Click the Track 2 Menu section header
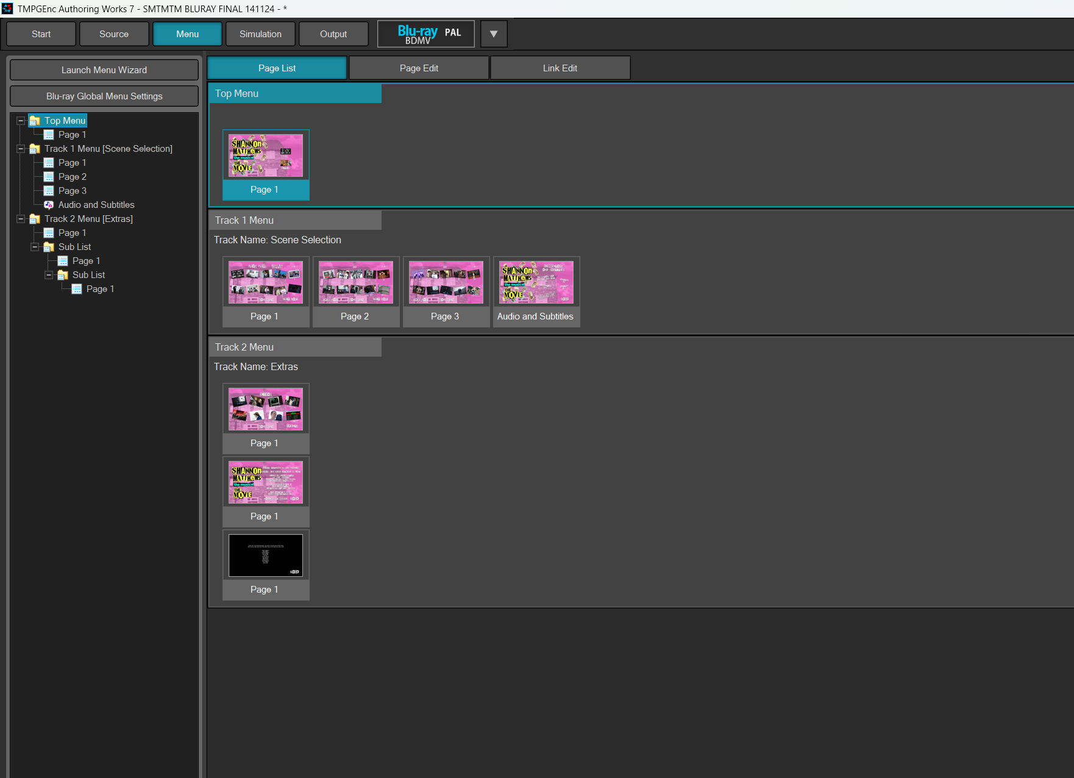 [296, 347]
